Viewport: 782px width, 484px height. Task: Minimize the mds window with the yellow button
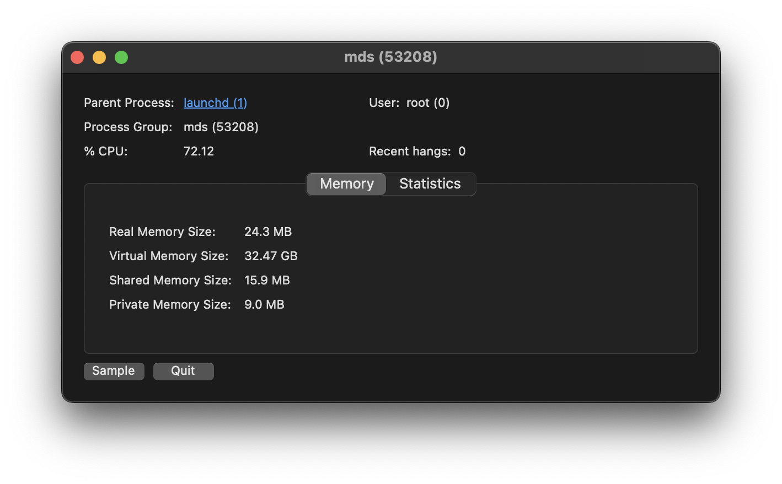click(x=99, y=57)
